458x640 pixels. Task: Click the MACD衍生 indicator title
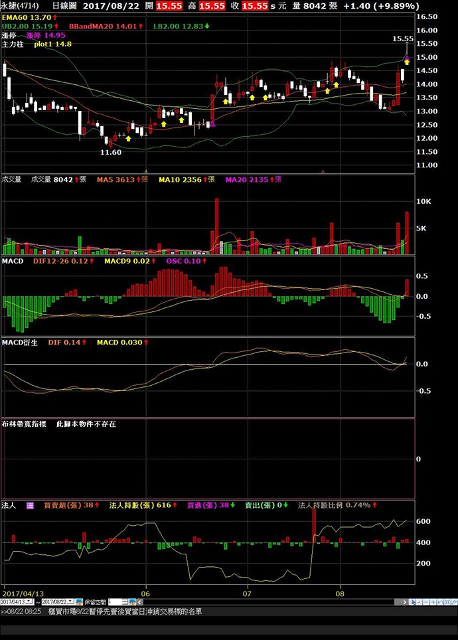click(21, 343)
